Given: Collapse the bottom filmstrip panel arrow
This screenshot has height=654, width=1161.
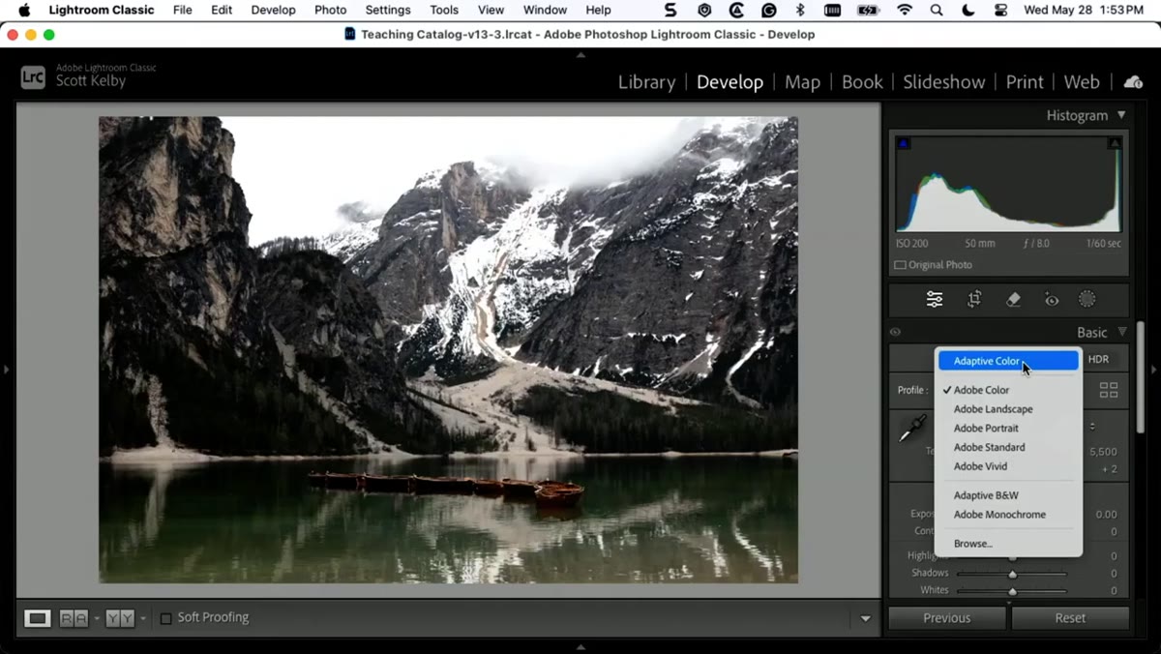Looking at the screenshot, I should (x=580, y=646).
